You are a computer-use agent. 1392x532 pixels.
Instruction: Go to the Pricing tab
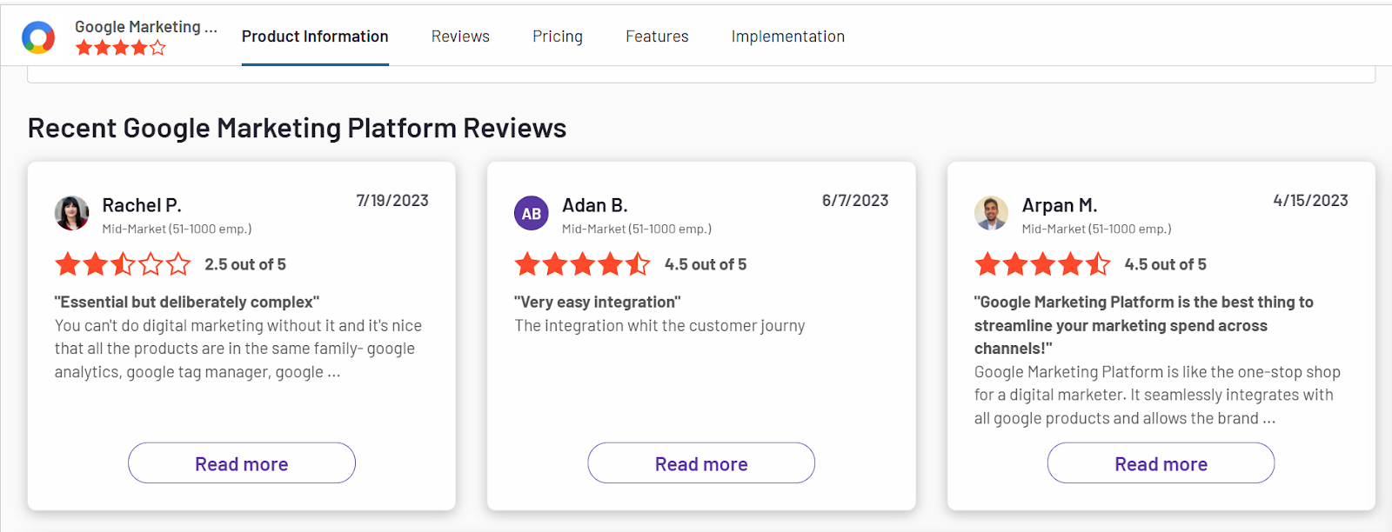[558, 37]
